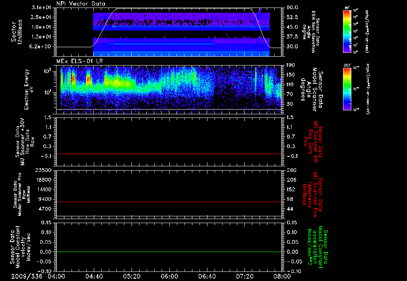Click the NF color scale bar
Viewport: 407px width, 281px height.
[x=347, y=31]
